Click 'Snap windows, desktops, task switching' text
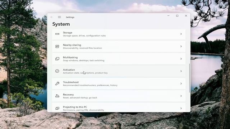Viewport: 230px width, 129px height. (x=84, y=61)
